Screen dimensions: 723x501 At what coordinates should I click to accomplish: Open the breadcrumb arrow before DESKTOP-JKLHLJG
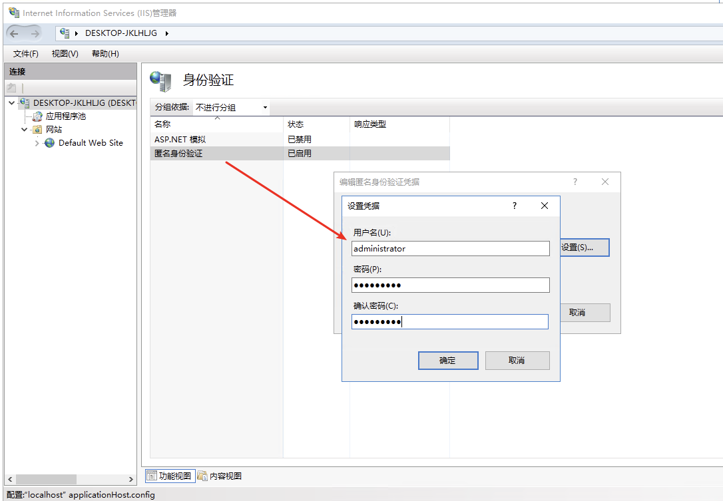point(77,33)
